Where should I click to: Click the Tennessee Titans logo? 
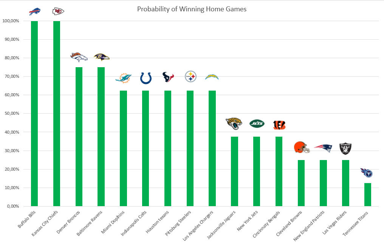[x=367, y=173]
